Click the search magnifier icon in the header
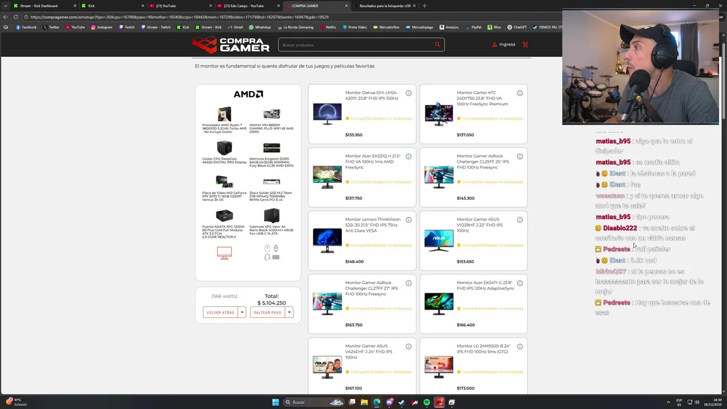727x409 pixels. click(437, 45)
